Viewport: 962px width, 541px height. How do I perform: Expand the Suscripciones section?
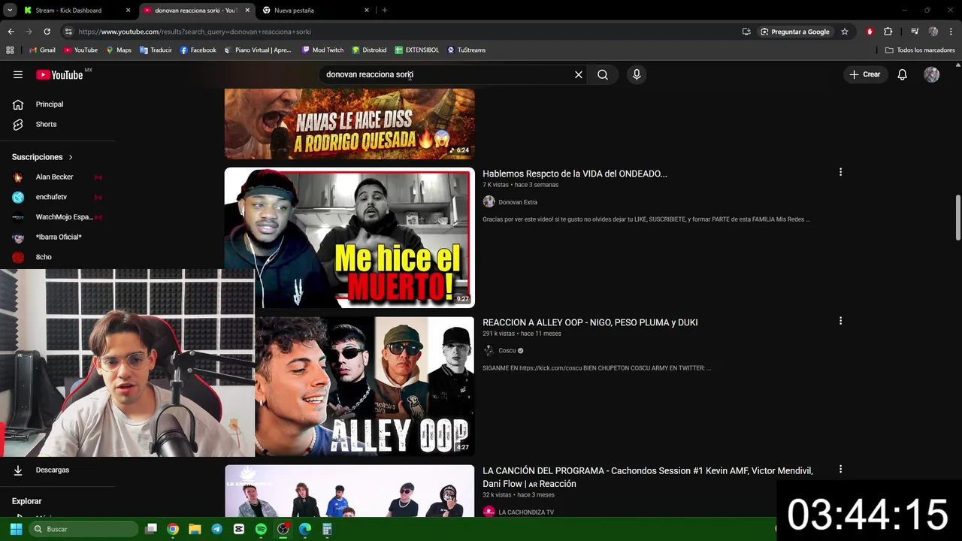pyautogui.click(x=43, y=157)
